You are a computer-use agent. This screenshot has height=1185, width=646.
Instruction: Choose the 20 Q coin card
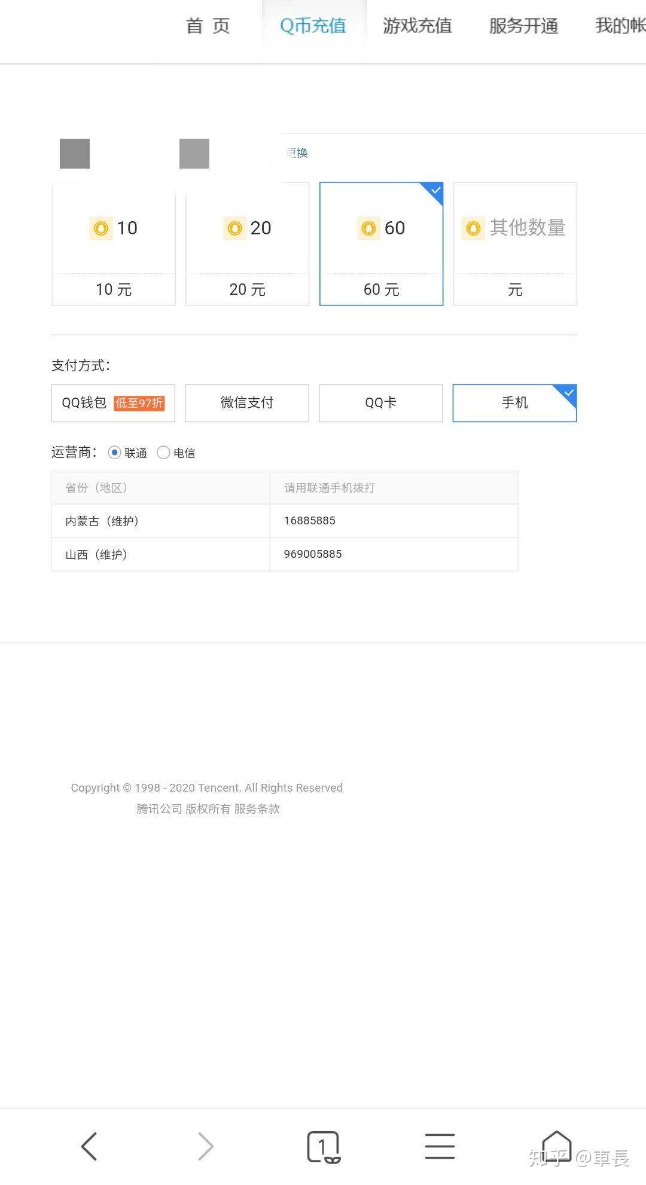click(x=248, y=244)
